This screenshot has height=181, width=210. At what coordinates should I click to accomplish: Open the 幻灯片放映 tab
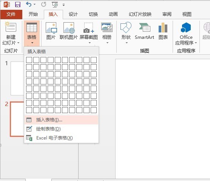[x=140, y=14]
